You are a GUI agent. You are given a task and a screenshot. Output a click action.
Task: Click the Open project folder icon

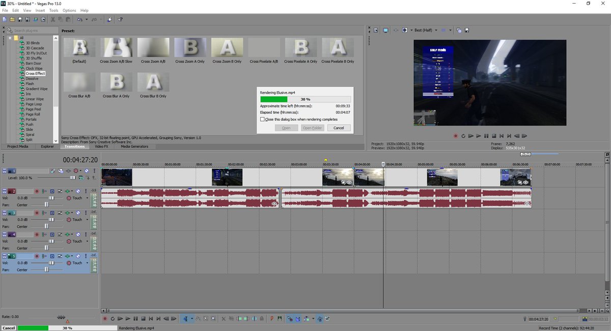12,19
